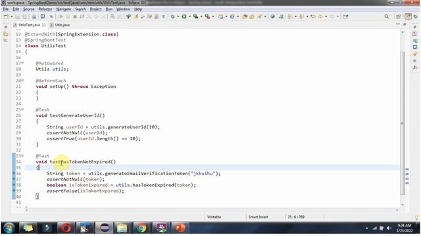Image resolution: width=421 pixels, height=236 pixels.
Task: Collapse the setUp method at line 20
Action: (23, 80)
